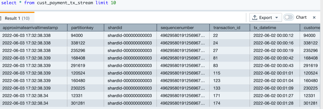The width and height of the screenshot is (323, 109).
Task: Click transaction_id cell 24
Action: click(x=230, y=43)
